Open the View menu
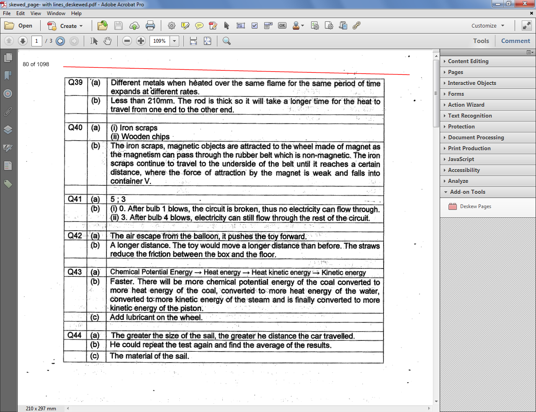This screenshot has width=536, height=412. click(x=36, y=13)
